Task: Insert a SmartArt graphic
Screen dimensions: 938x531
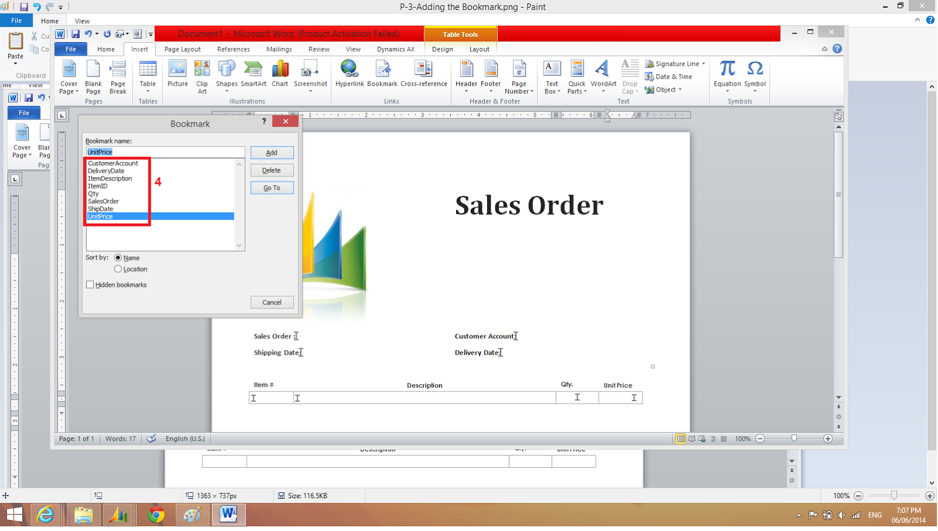Action: (x=253, y=74)
